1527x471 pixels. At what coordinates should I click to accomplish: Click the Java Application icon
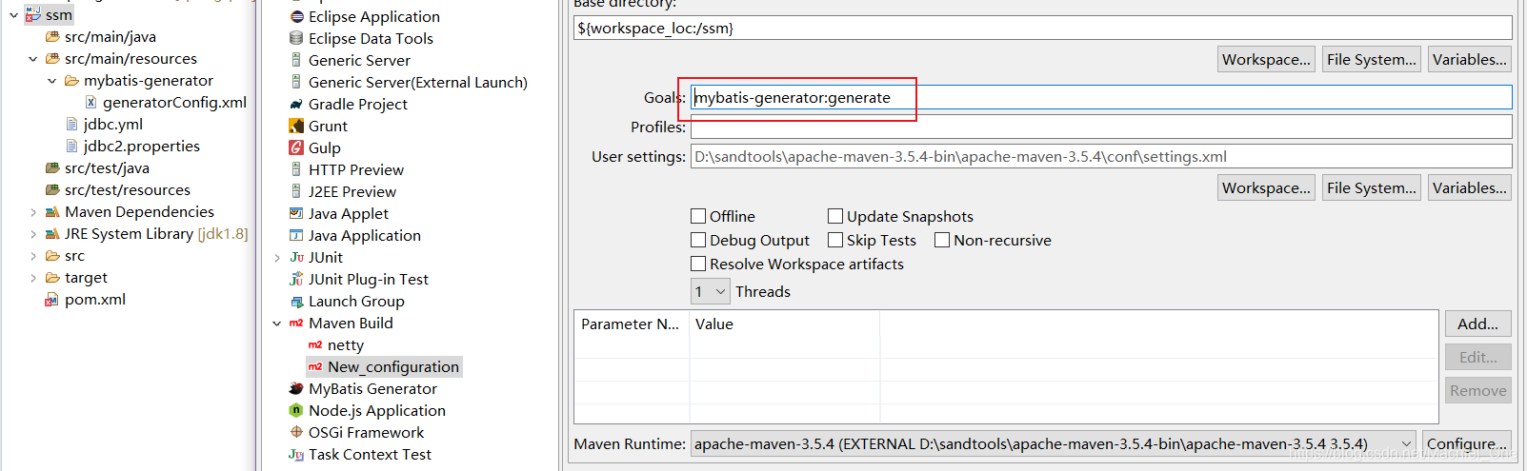click(296, 236)
